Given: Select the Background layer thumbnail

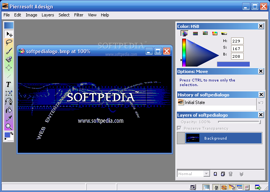Looking at the screenshot, I should 193,138.
